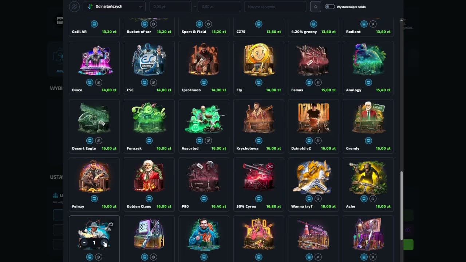Image resolution: width=466 pixels, height=262 pixels.
Task: Click the blue case icon under Golden Claus
Action: click(x=149, y=199)
